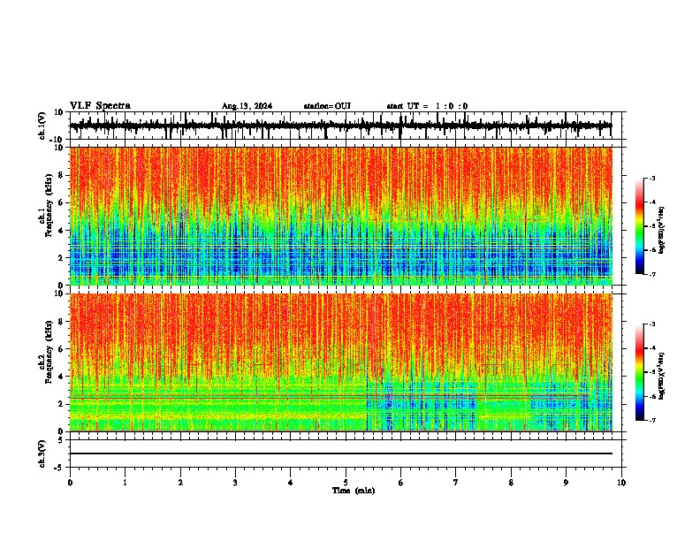Select the date text "Aug.13, 2024"
Viewport: 700px width, 541px height.
247,106
